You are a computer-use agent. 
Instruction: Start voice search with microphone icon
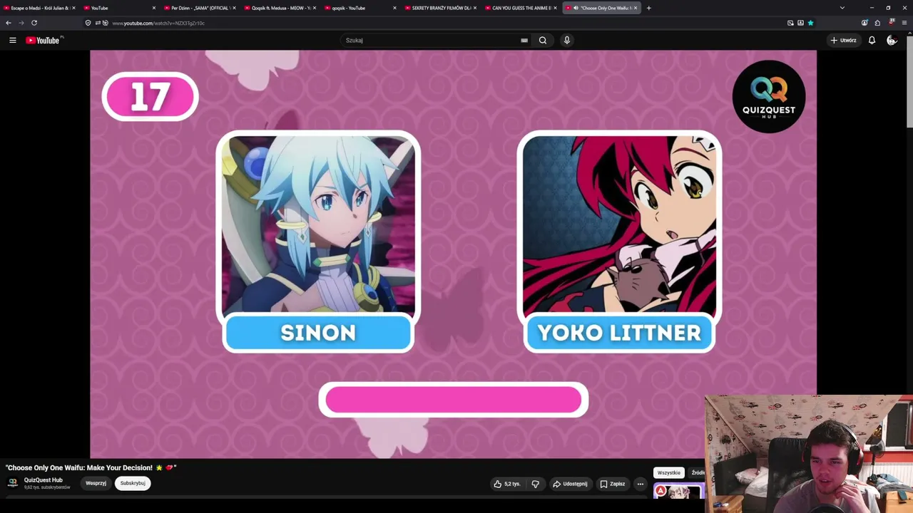click(x=567, y=41)
